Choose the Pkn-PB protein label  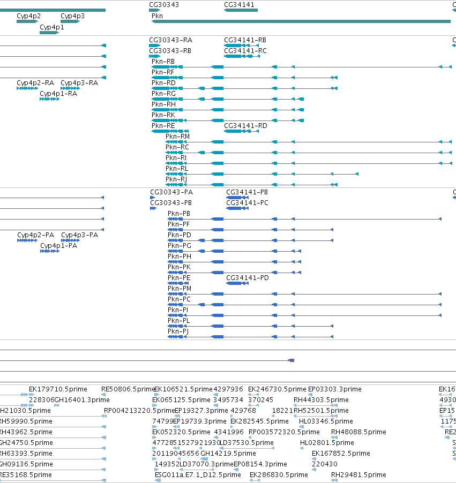[x=179, y=214]
